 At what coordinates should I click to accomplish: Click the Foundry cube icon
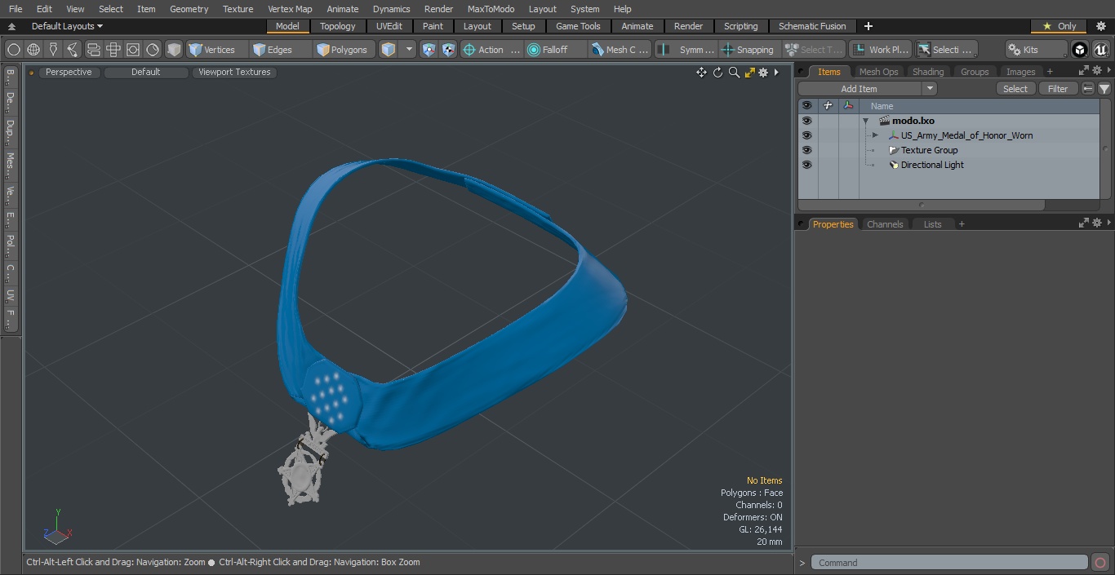[1080, 50]
